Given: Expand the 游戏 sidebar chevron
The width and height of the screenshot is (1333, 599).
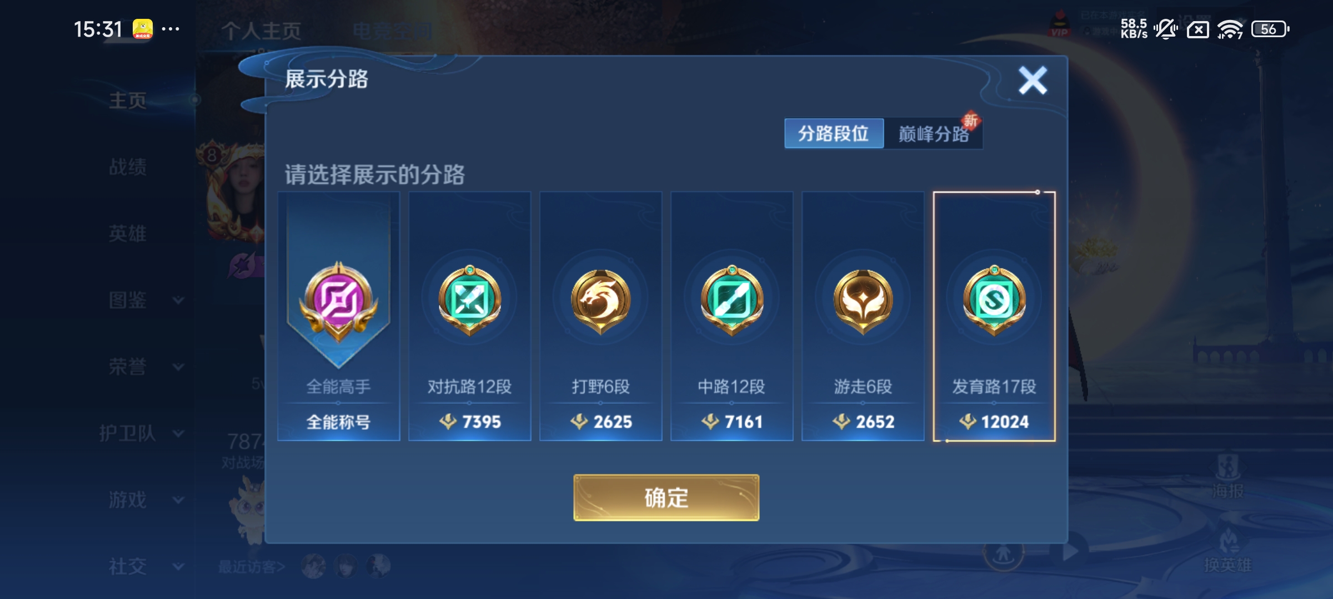Looking at the screenshot, I should pos(178,500).
